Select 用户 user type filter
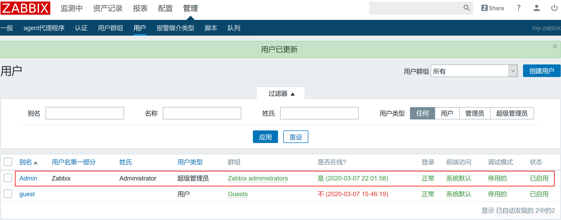The height and width of the screenshot is (220, 561). tap(447, 113)
